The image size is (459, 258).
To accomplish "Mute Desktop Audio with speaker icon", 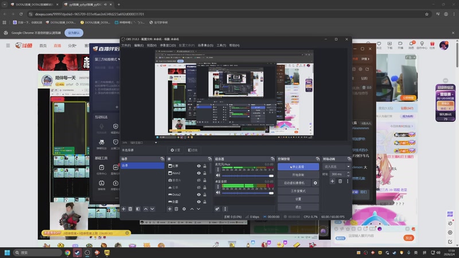I will pos(218,193).
